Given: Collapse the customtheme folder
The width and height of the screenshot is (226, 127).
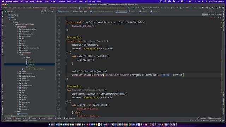Looking at the screenshot, I should [18, 53].
